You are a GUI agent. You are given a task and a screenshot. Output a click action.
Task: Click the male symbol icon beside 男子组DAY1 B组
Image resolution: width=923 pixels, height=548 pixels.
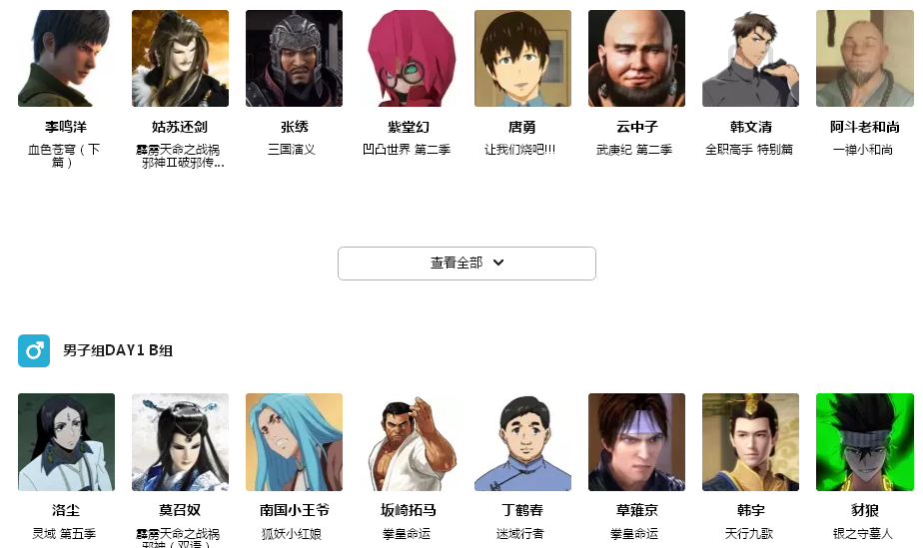coord(34,350)
